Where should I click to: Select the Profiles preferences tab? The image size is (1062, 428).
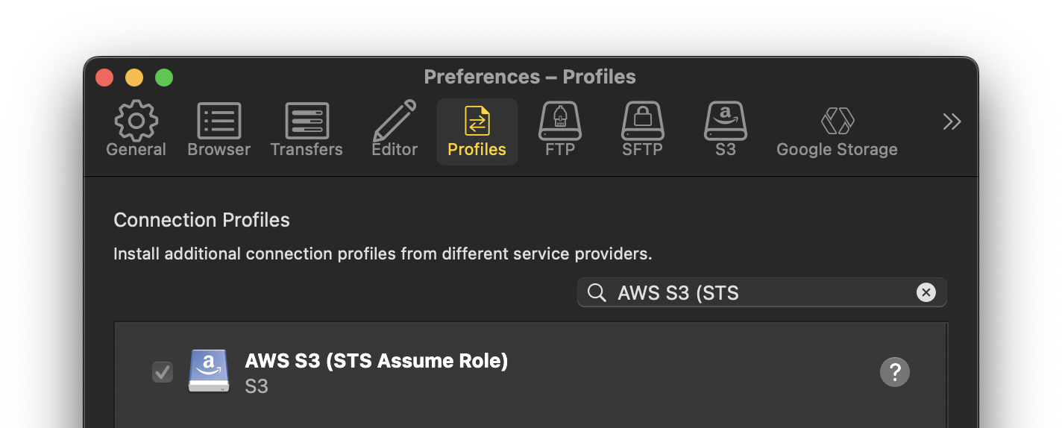[477, 131]
